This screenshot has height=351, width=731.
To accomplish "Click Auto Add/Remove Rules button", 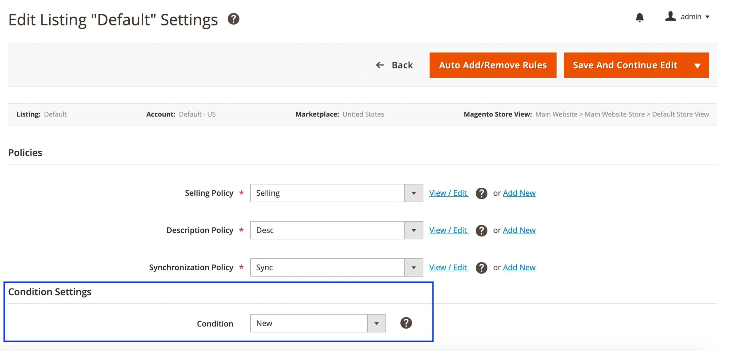I will (493, 65).
